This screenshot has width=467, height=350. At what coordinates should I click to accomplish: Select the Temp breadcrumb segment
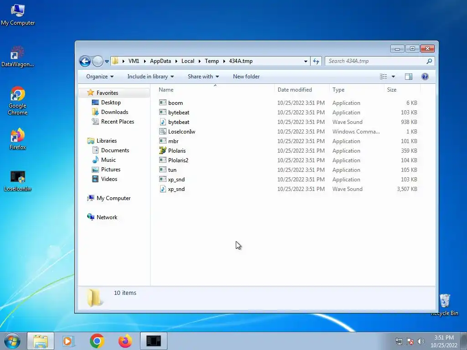(212, 61)
